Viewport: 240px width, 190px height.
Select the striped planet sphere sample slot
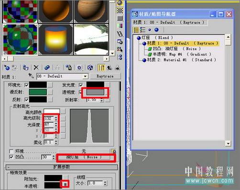[x=91, y=11]
